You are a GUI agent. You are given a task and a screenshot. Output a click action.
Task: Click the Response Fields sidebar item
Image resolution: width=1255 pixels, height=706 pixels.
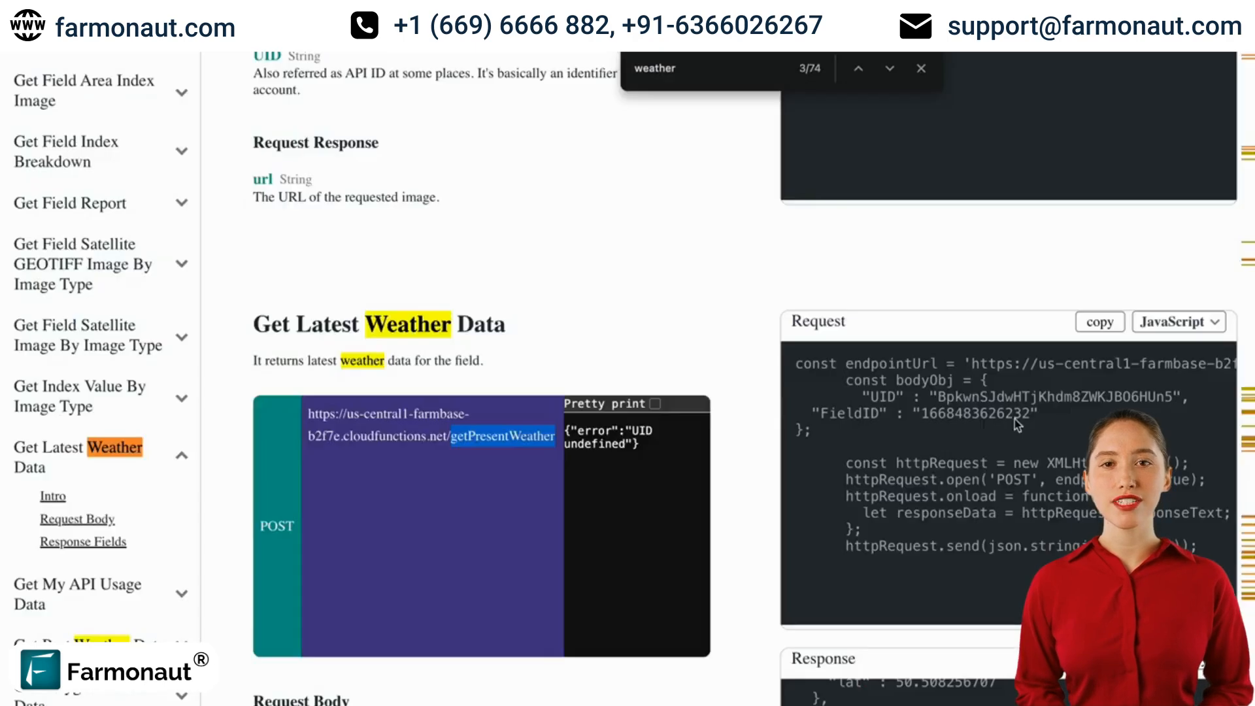(x=83, y=541)
